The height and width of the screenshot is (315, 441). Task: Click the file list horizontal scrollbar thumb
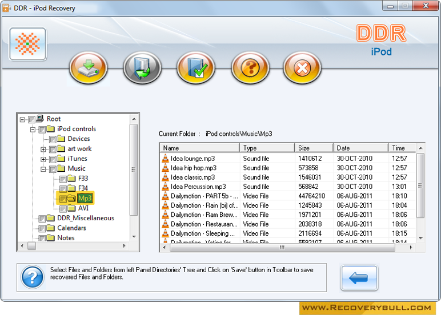pyautogui.click(x=282, y=248)
